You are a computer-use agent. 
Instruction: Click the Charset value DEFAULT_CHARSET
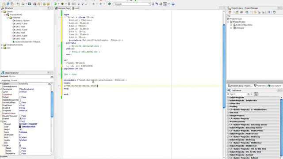(x=28, y=124)
